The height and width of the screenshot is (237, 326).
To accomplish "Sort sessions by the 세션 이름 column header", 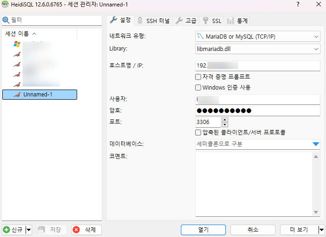I will point(39,34).
